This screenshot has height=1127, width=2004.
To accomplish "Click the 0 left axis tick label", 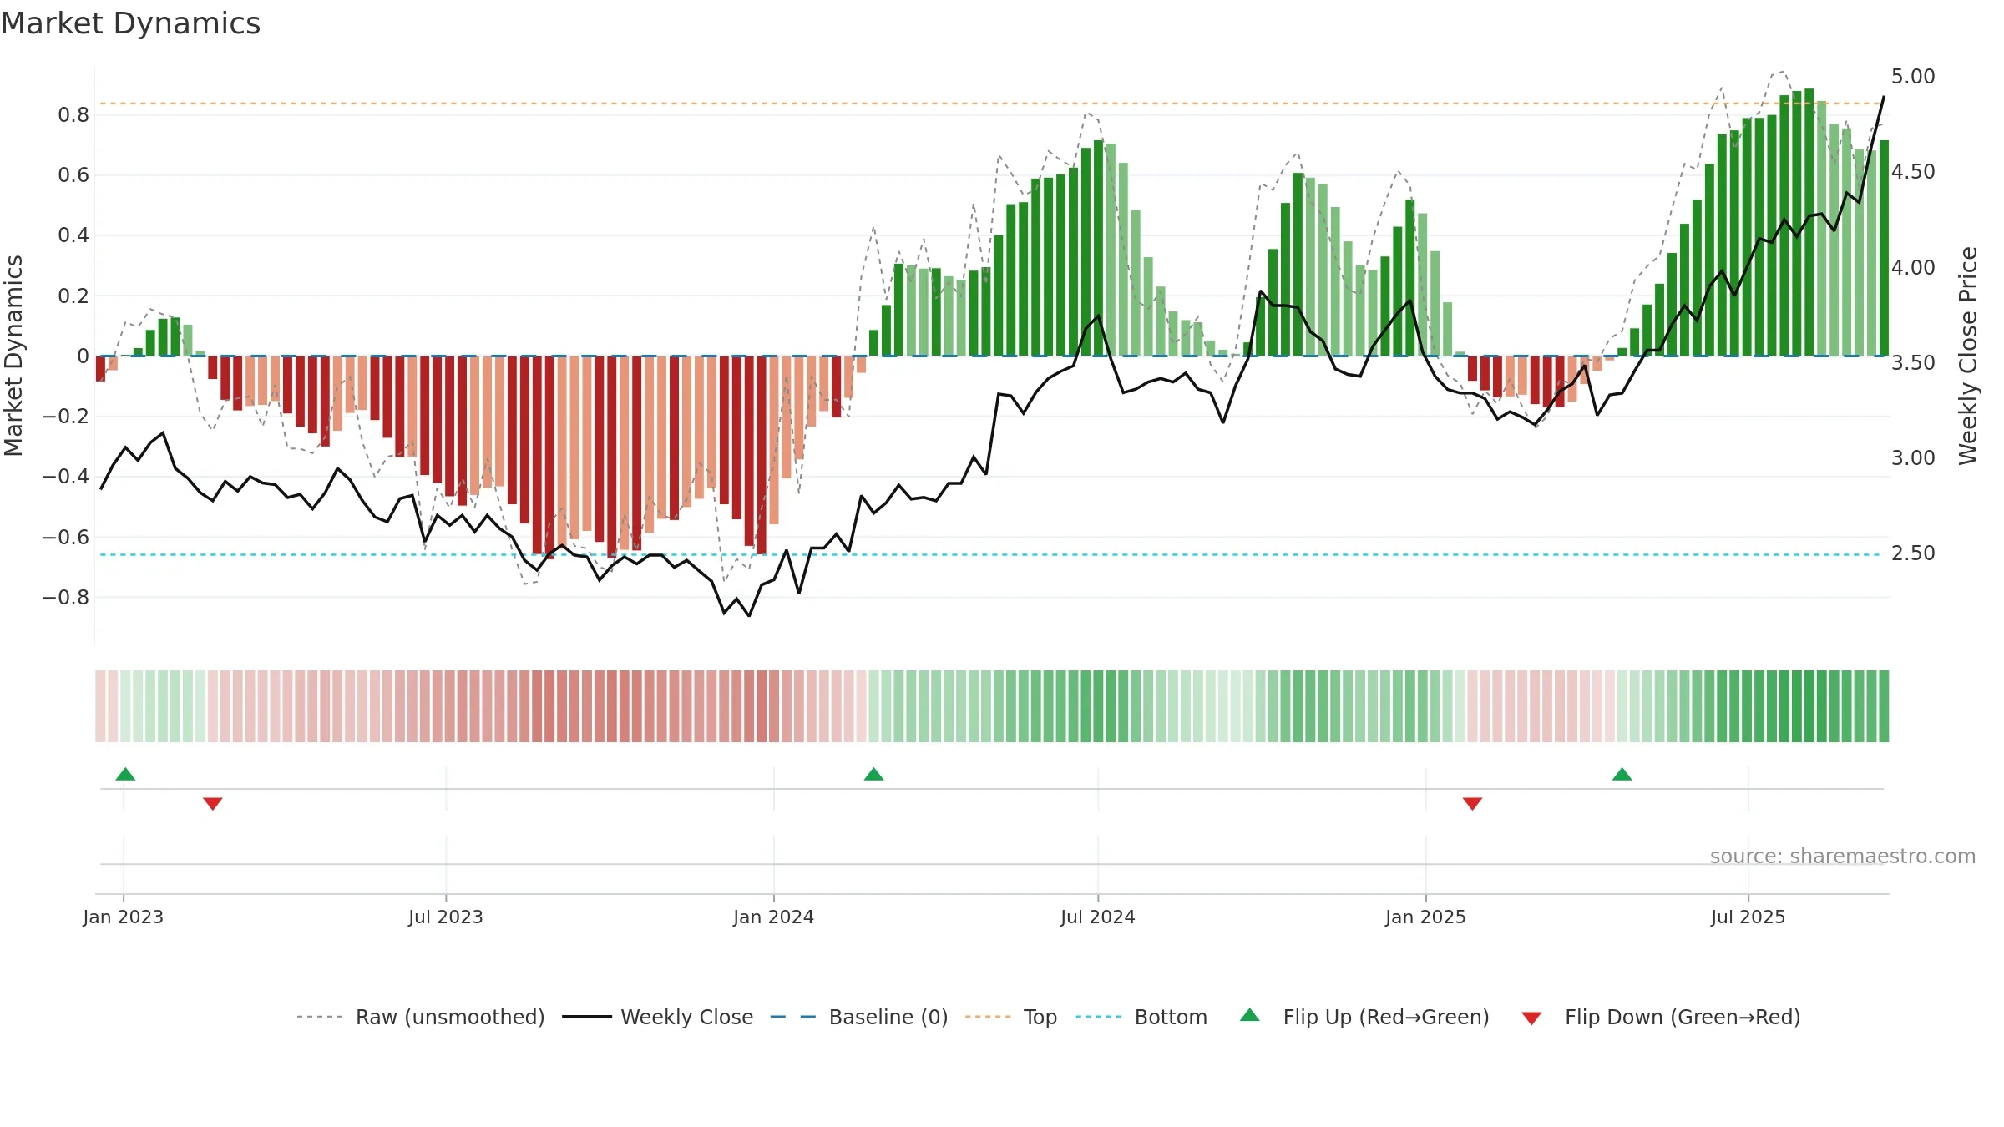I will 83,356.
